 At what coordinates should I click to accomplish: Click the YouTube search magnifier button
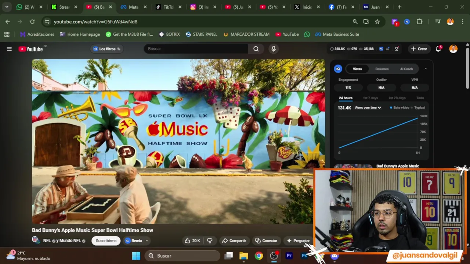point(256,49)
